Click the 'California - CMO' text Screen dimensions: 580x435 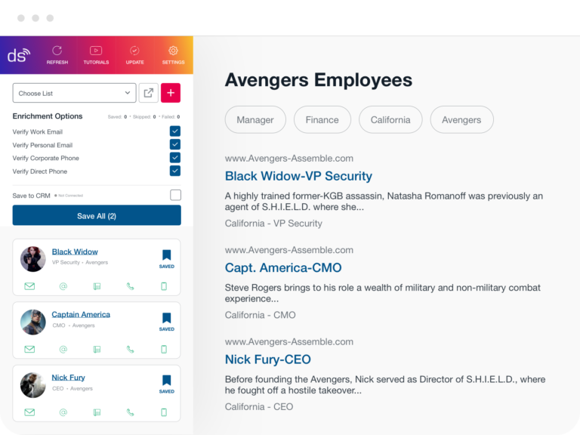click(x=260, y=315)
